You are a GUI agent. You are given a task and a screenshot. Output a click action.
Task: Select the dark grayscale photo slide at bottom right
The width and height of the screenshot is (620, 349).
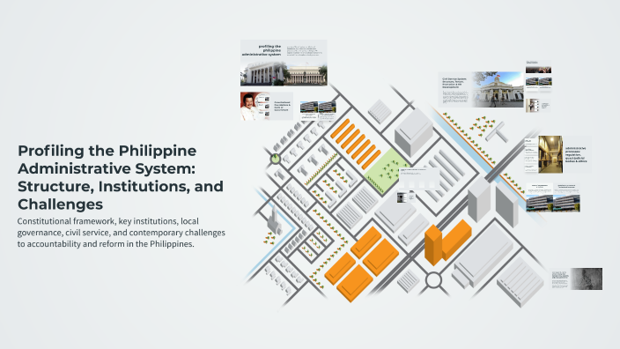(577, 279)
